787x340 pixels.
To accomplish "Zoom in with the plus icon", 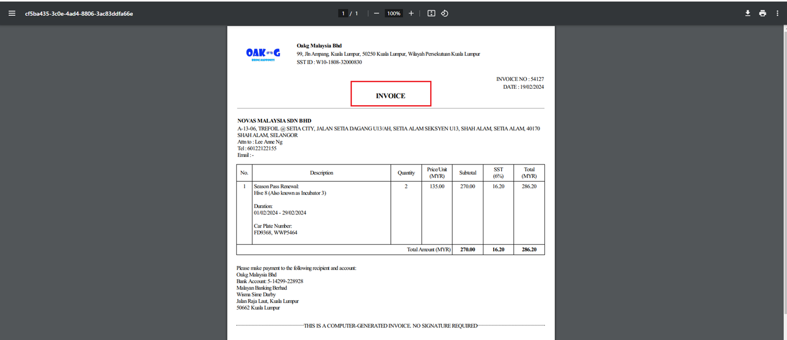I will 411,13.
